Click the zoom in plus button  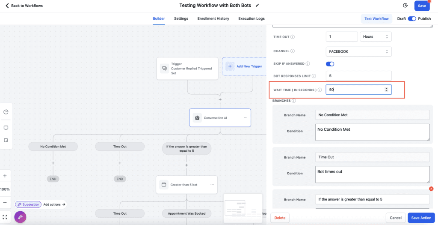click(x=5, y=176)
